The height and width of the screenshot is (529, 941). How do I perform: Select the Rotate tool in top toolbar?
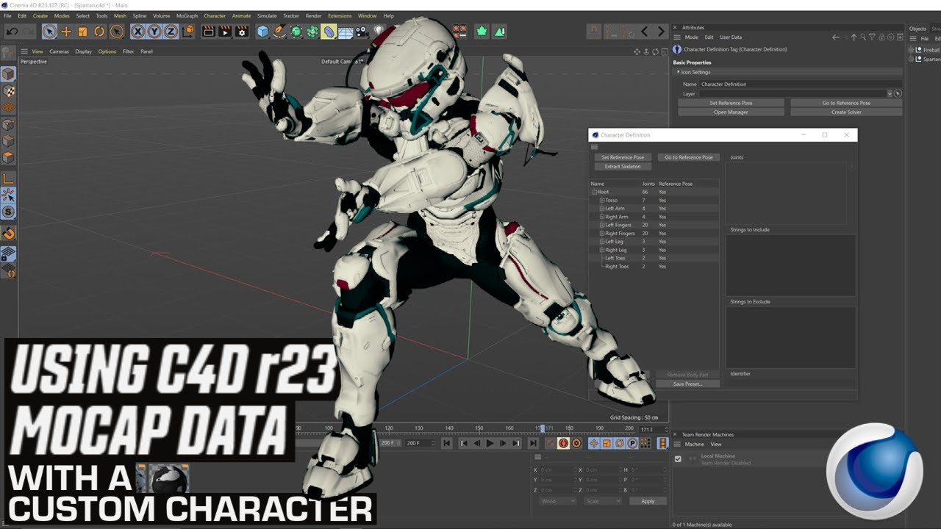99,32
